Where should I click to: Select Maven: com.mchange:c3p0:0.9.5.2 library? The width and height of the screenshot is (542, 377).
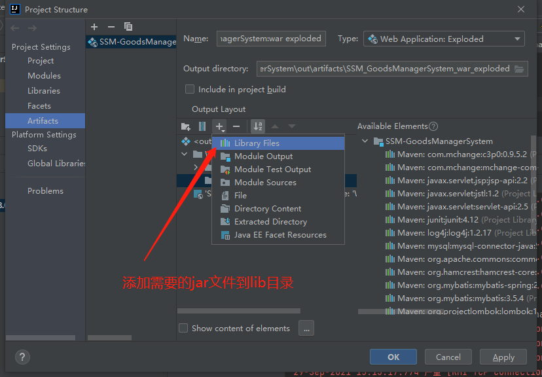tap(461, 154)
